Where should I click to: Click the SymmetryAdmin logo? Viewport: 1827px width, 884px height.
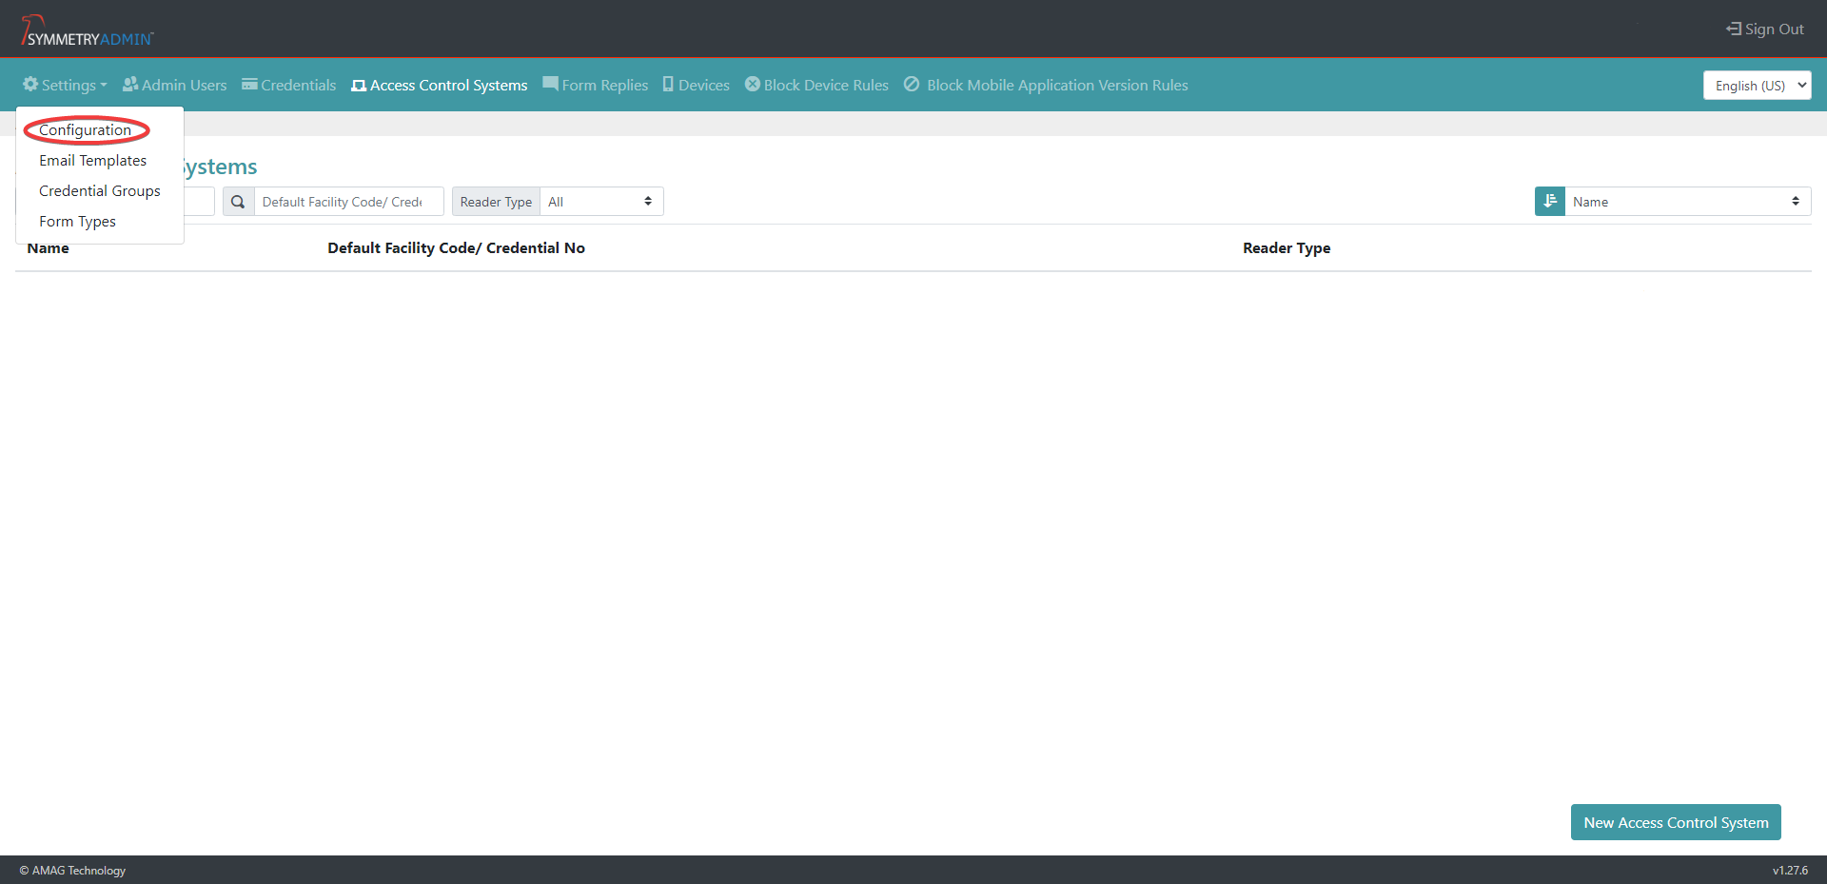coord(87,30)
